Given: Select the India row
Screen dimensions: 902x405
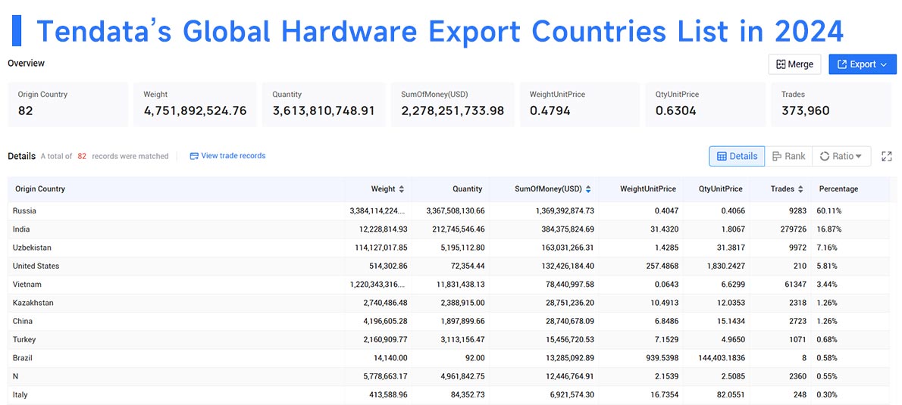Looking at the screenshot, I should tap(449, 229).
